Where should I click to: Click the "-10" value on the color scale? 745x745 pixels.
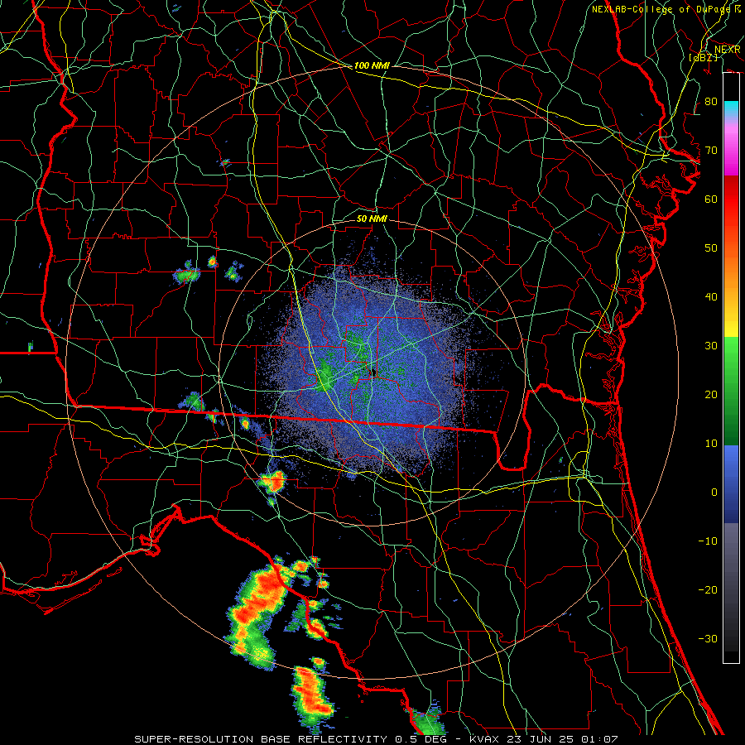click(x=708, y=541)
